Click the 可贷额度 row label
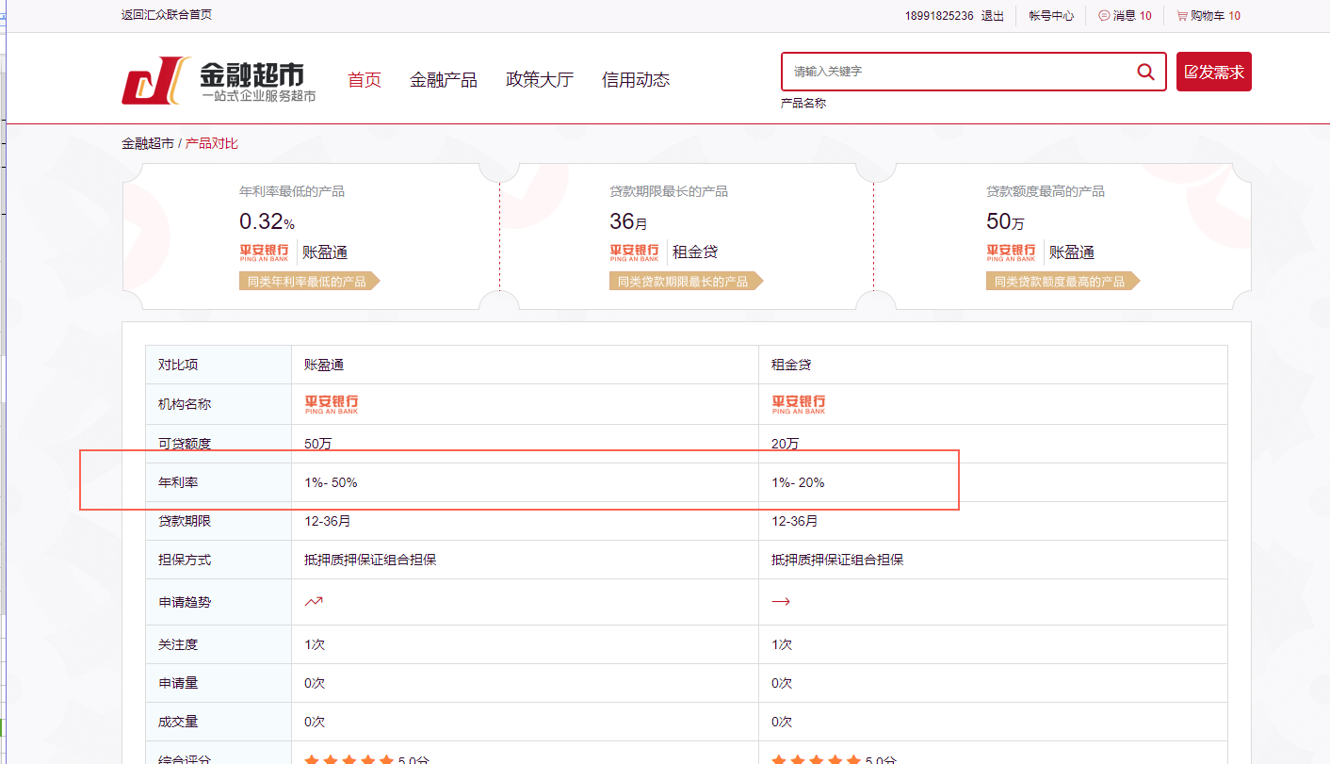 click(185, 444)
